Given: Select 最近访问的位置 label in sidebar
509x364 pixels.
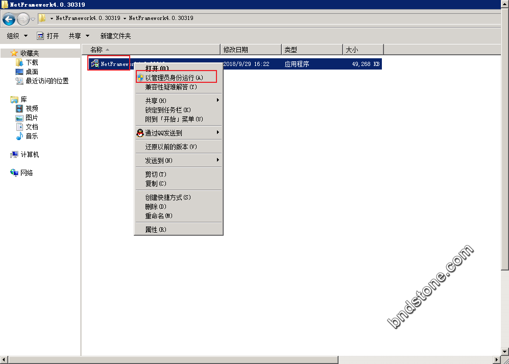Looking at the screenshot, I should click(x=47, y=81).
